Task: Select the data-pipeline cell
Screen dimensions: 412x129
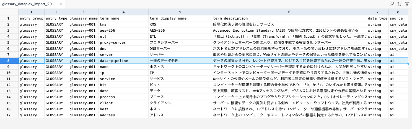Action: [x=123, y=61]
